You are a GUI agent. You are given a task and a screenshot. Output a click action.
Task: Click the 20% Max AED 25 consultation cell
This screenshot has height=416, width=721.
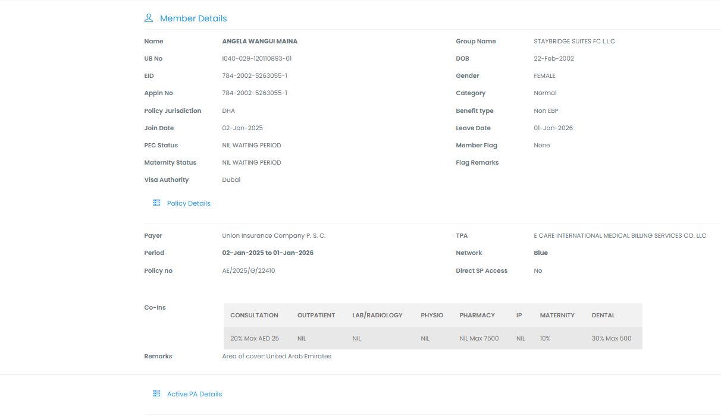pos(255,338)
